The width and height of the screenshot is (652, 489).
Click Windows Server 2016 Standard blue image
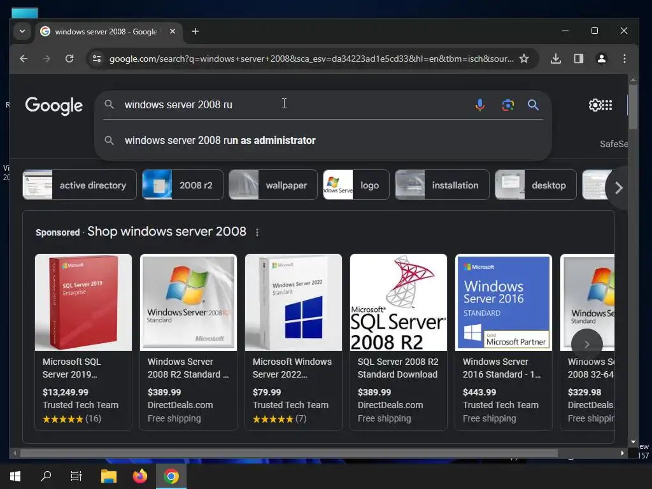point(504,302)
